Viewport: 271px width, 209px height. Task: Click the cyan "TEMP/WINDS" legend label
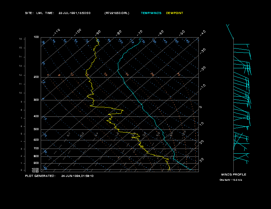click(151, 13)
